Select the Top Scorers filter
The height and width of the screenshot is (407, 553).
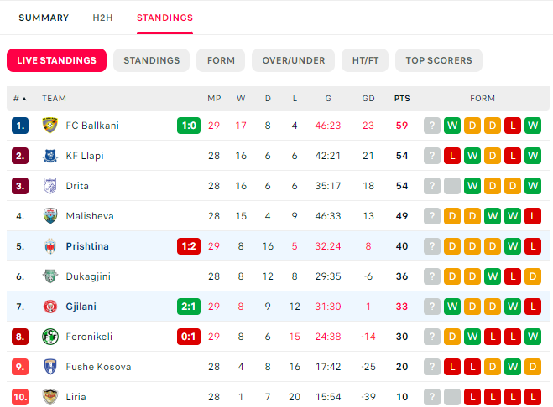pos(438,60)
